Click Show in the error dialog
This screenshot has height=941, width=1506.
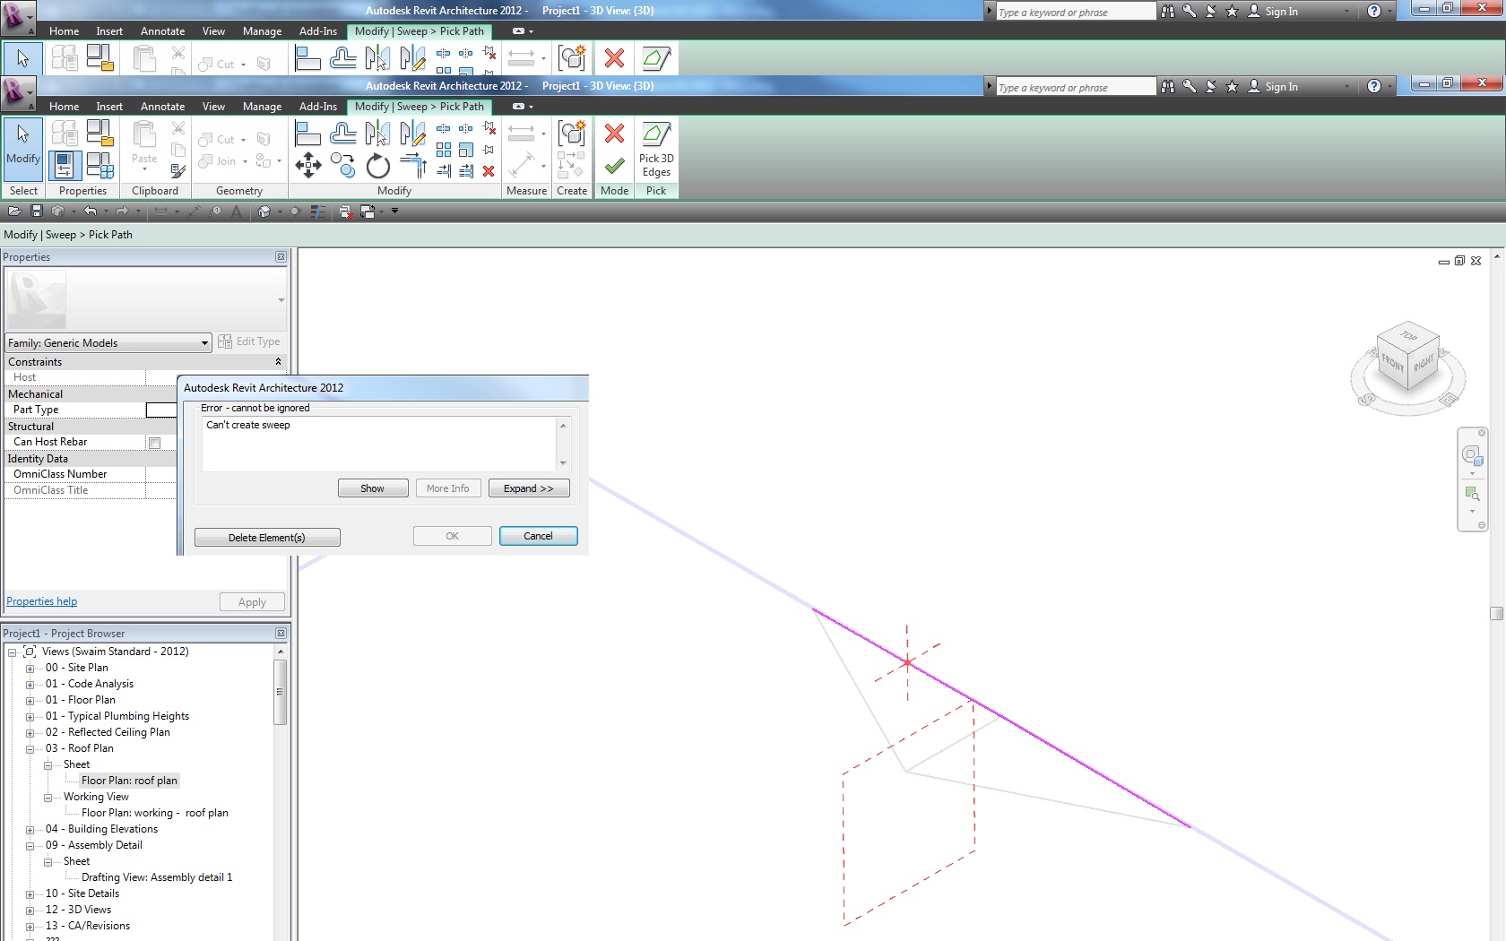pyautogui.click(x=373, y=488)
